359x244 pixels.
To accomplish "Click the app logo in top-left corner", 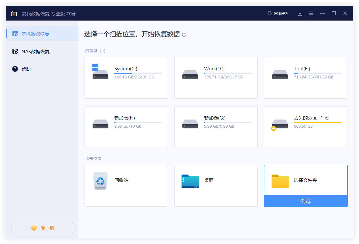I will [x=14, y=13].
